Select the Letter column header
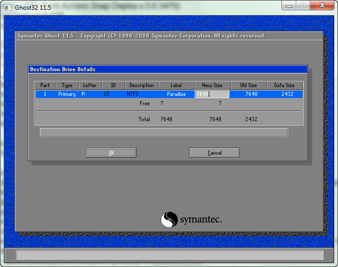Image resolution: width=338 pixels, height=267 pixels. pyautogui.click(x=90, y=86)
